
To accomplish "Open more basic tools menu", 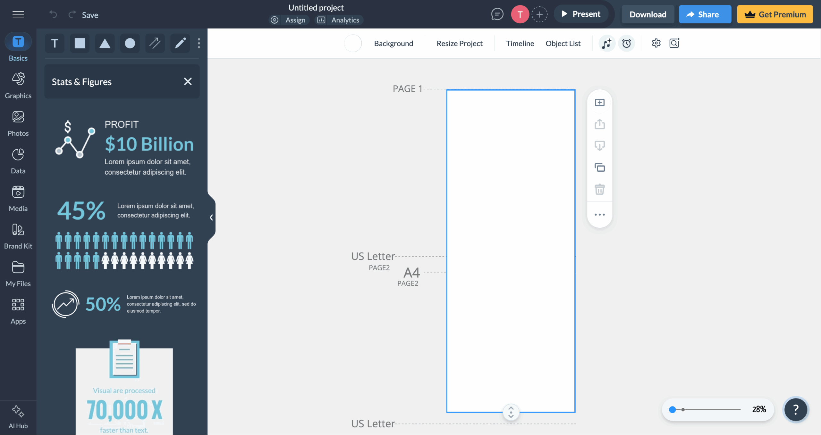I will (x=199, y=43).
